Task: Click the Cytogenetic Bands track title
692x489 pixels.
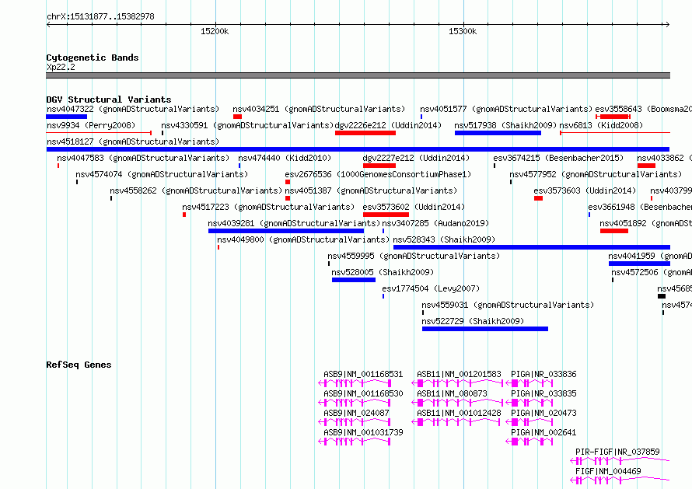Action: (x=93, y=58)
